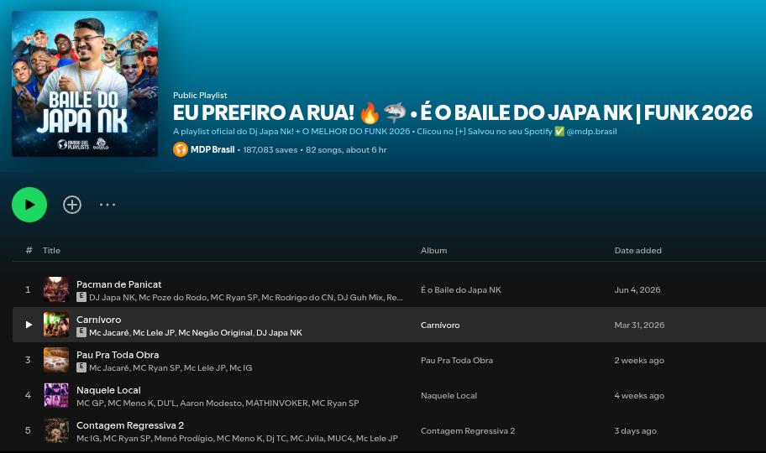Open the Naquele Local album link
The height and width of the screenshot is (453, 766).
click(x=449, y=395)
